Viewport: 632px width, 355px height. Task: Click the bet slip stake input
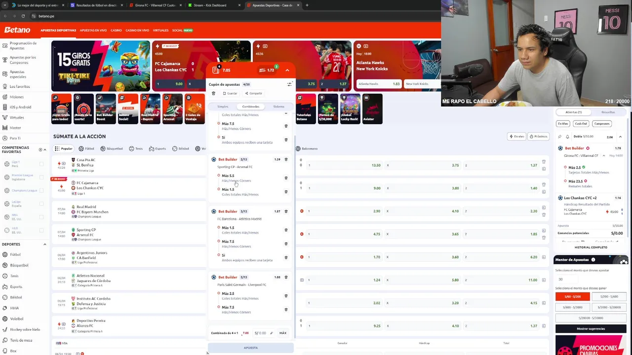coord(263,333)
